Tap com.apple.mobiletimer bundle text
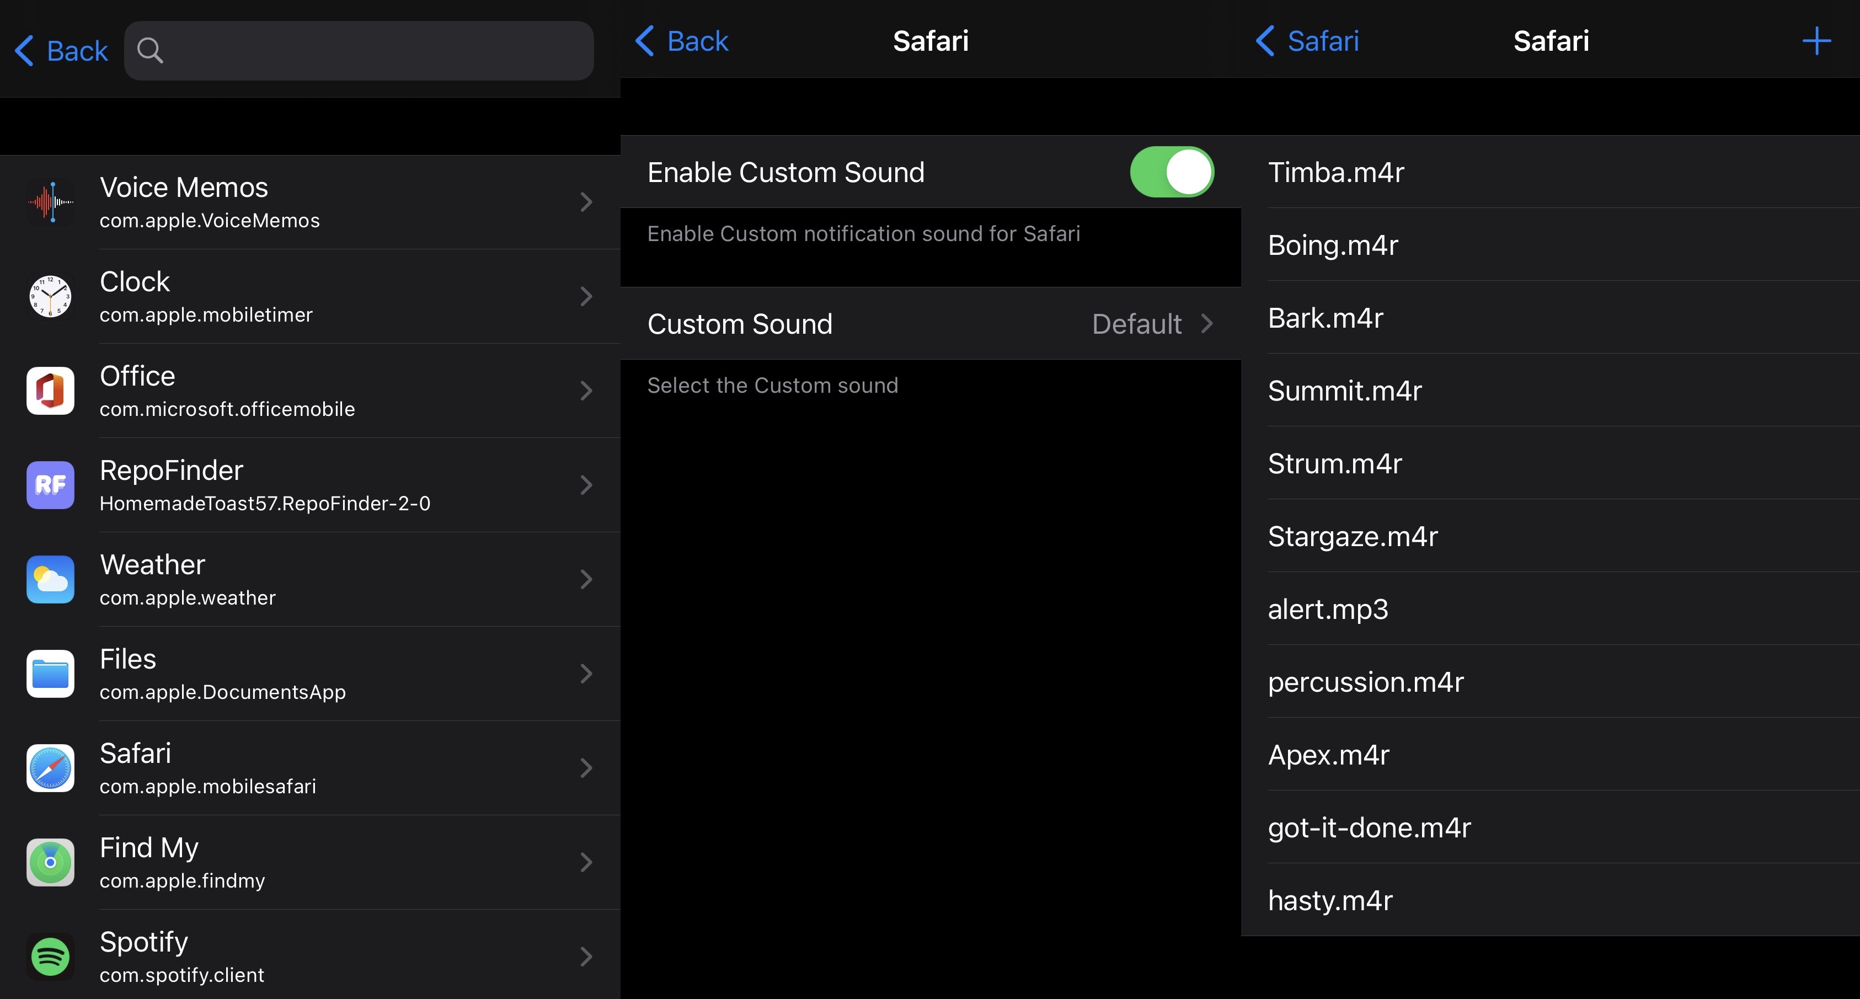Viewport: 1860px width, 999px height. [206, 315]
